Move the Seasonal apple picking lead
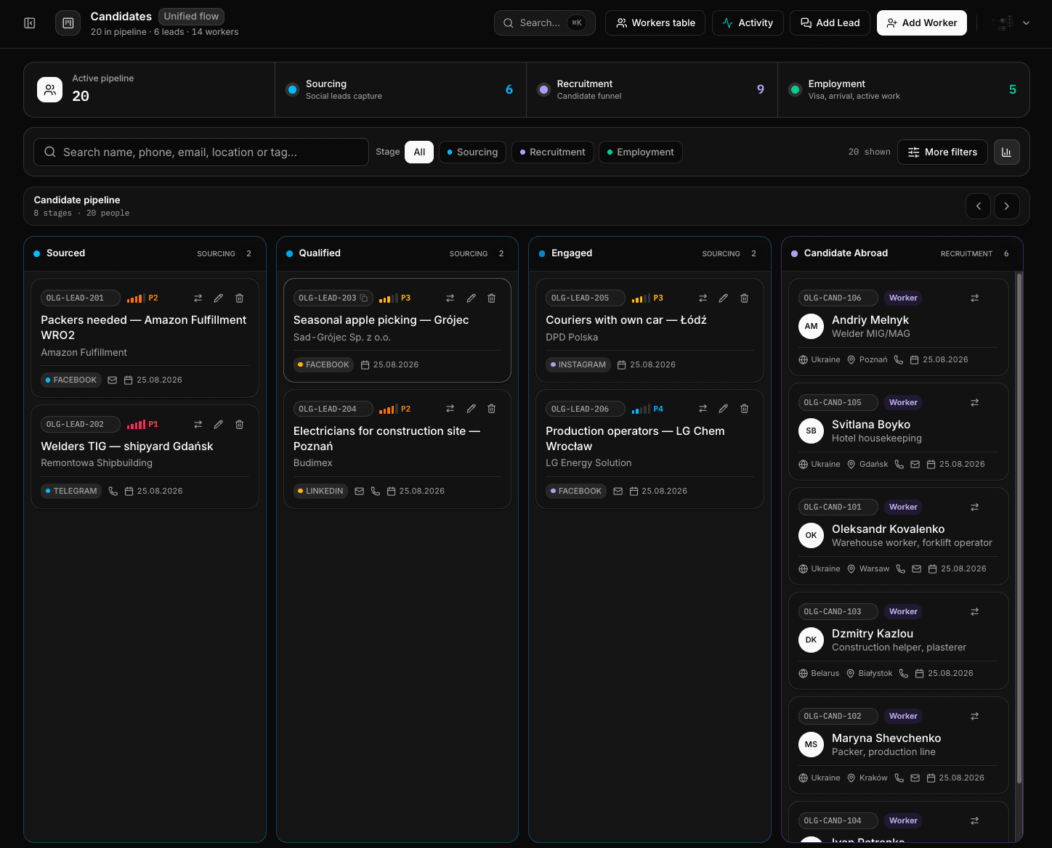The height and width of the screenshot is (848, 1052). [450, 298]
